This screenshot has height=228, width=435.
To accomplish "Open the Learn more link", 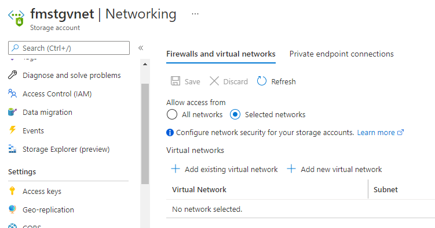I will 381,132.
